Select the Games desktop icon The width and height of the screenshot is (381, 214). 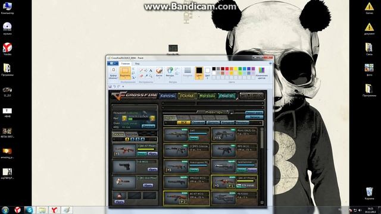(369, 8)
